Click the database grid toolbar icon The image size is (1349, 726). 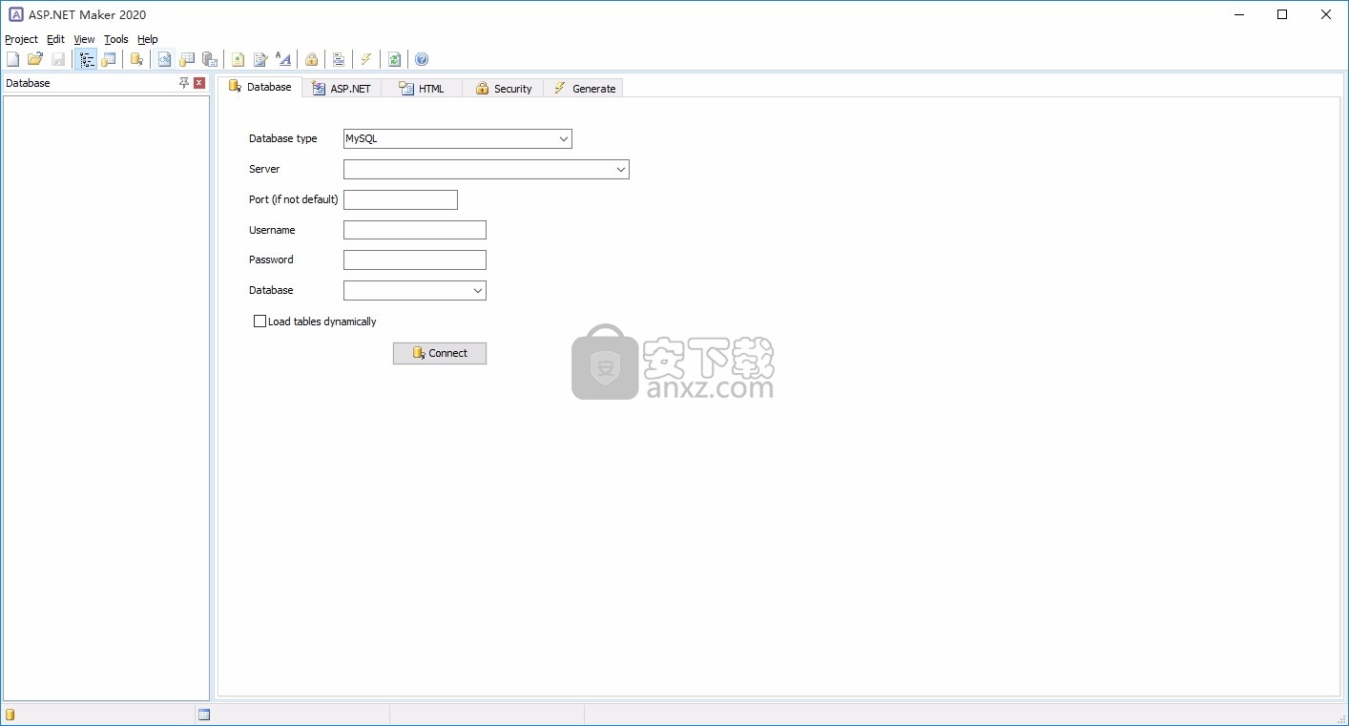[187, 59]
